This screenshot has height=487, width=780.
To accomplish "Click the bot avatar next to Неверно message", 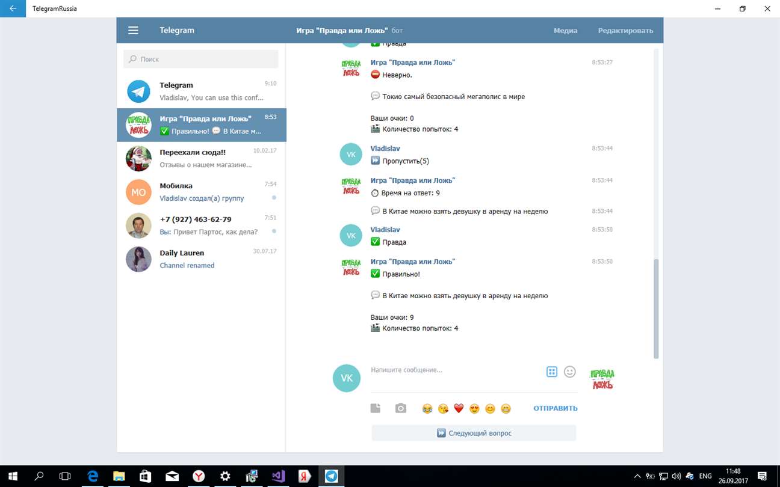I will (x=351, y=68).
